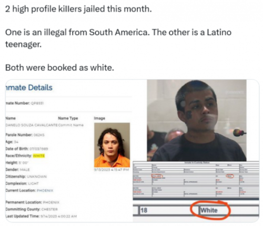This screenshot has height=226, width=263.
Task: Click the Last Updated Time line
Action: (x=41, y=216)
